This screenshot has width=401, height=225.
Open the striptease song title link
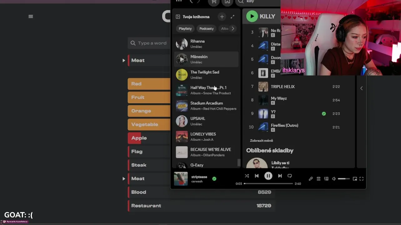click(199, 177)
